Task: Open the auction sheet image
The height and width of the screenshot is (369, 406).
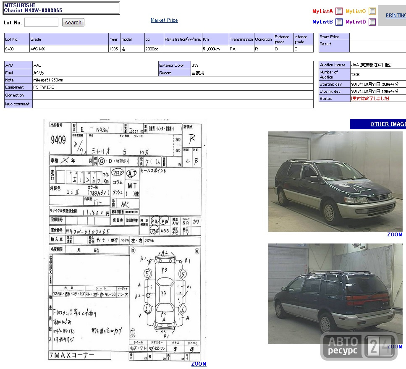Action: tap(125, 240)
